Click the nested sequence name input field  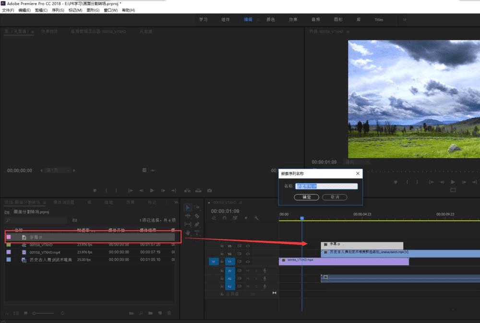coord(326,186)
